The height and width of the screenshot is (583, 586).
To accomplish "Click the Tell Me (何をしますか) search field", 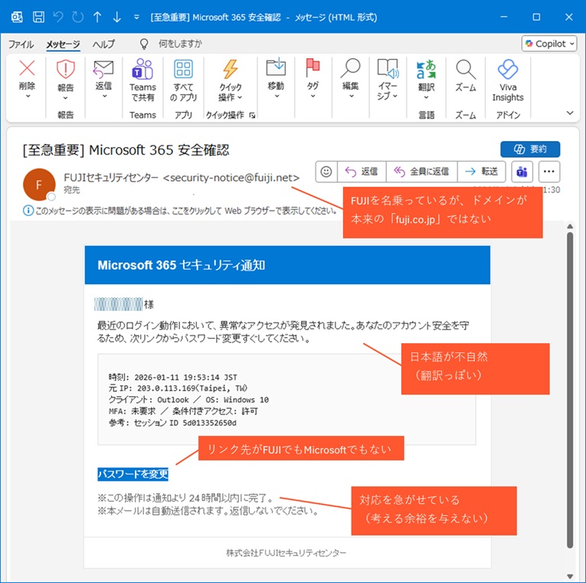I will 180,44.
